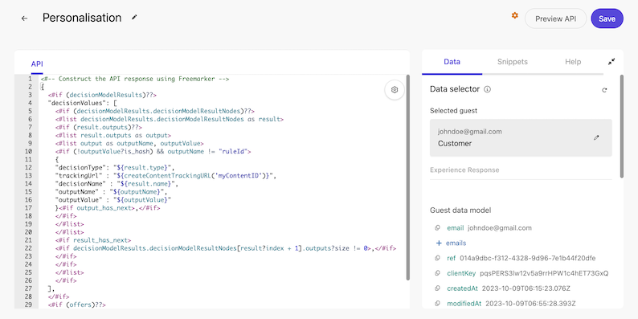Open the orange gear settings icon

[515, 15]
